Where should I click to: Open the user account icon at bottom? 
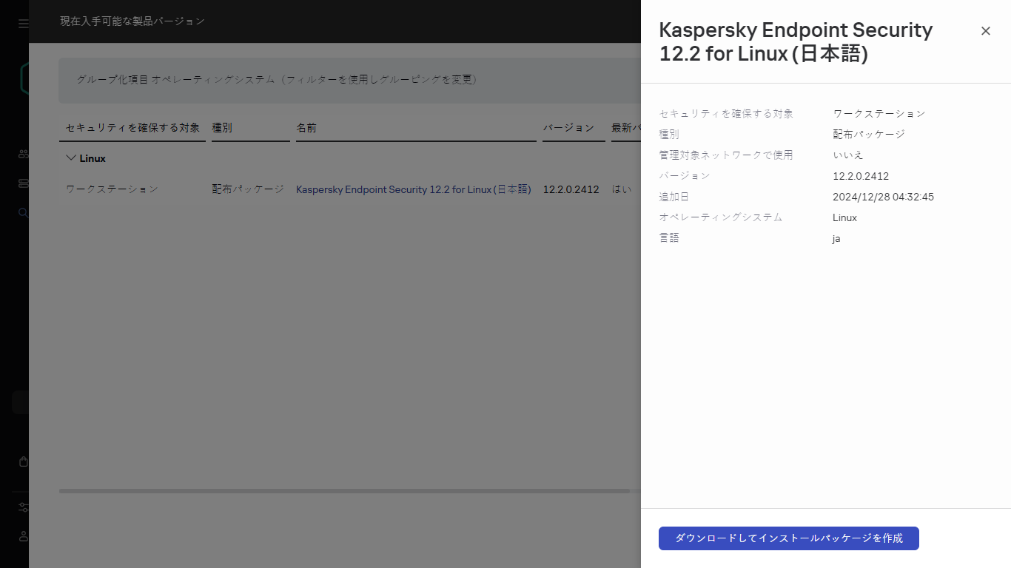23,536
